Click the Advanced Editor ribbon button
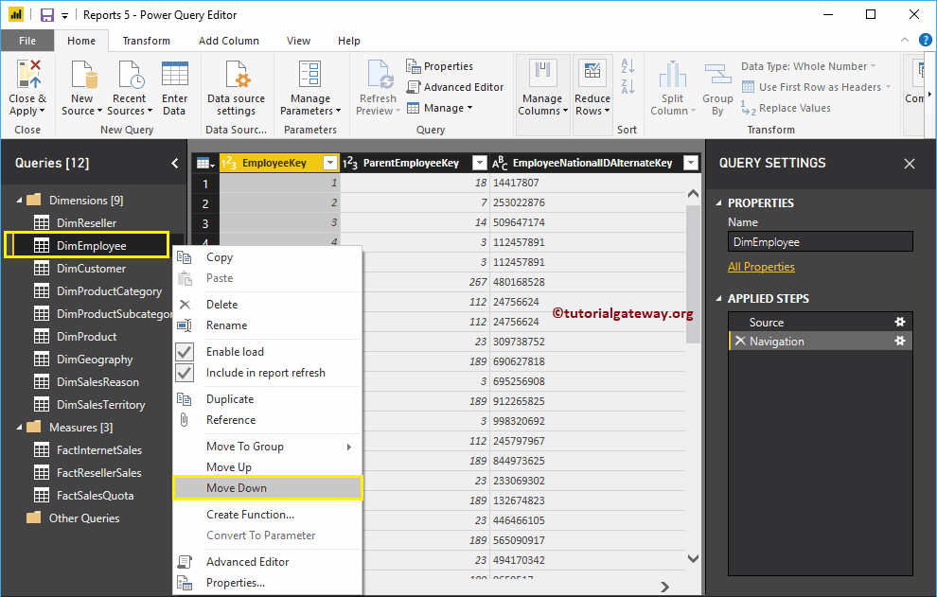Viewport: 937px width, 597px height. point(455,87)
